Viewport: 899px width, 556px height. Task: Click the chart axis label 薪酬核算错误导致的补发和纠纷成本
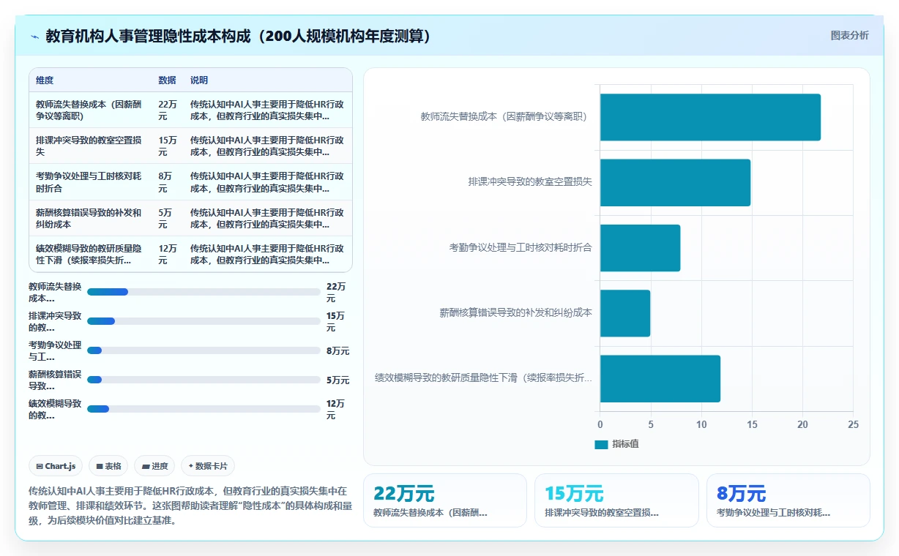515,312
